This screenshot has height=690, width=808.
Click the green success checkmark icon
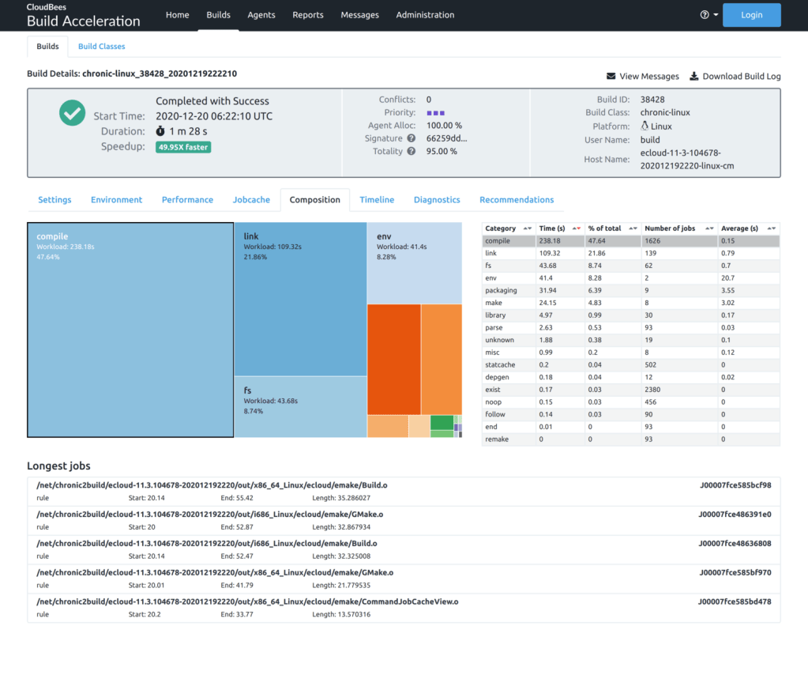coord(72,113)
